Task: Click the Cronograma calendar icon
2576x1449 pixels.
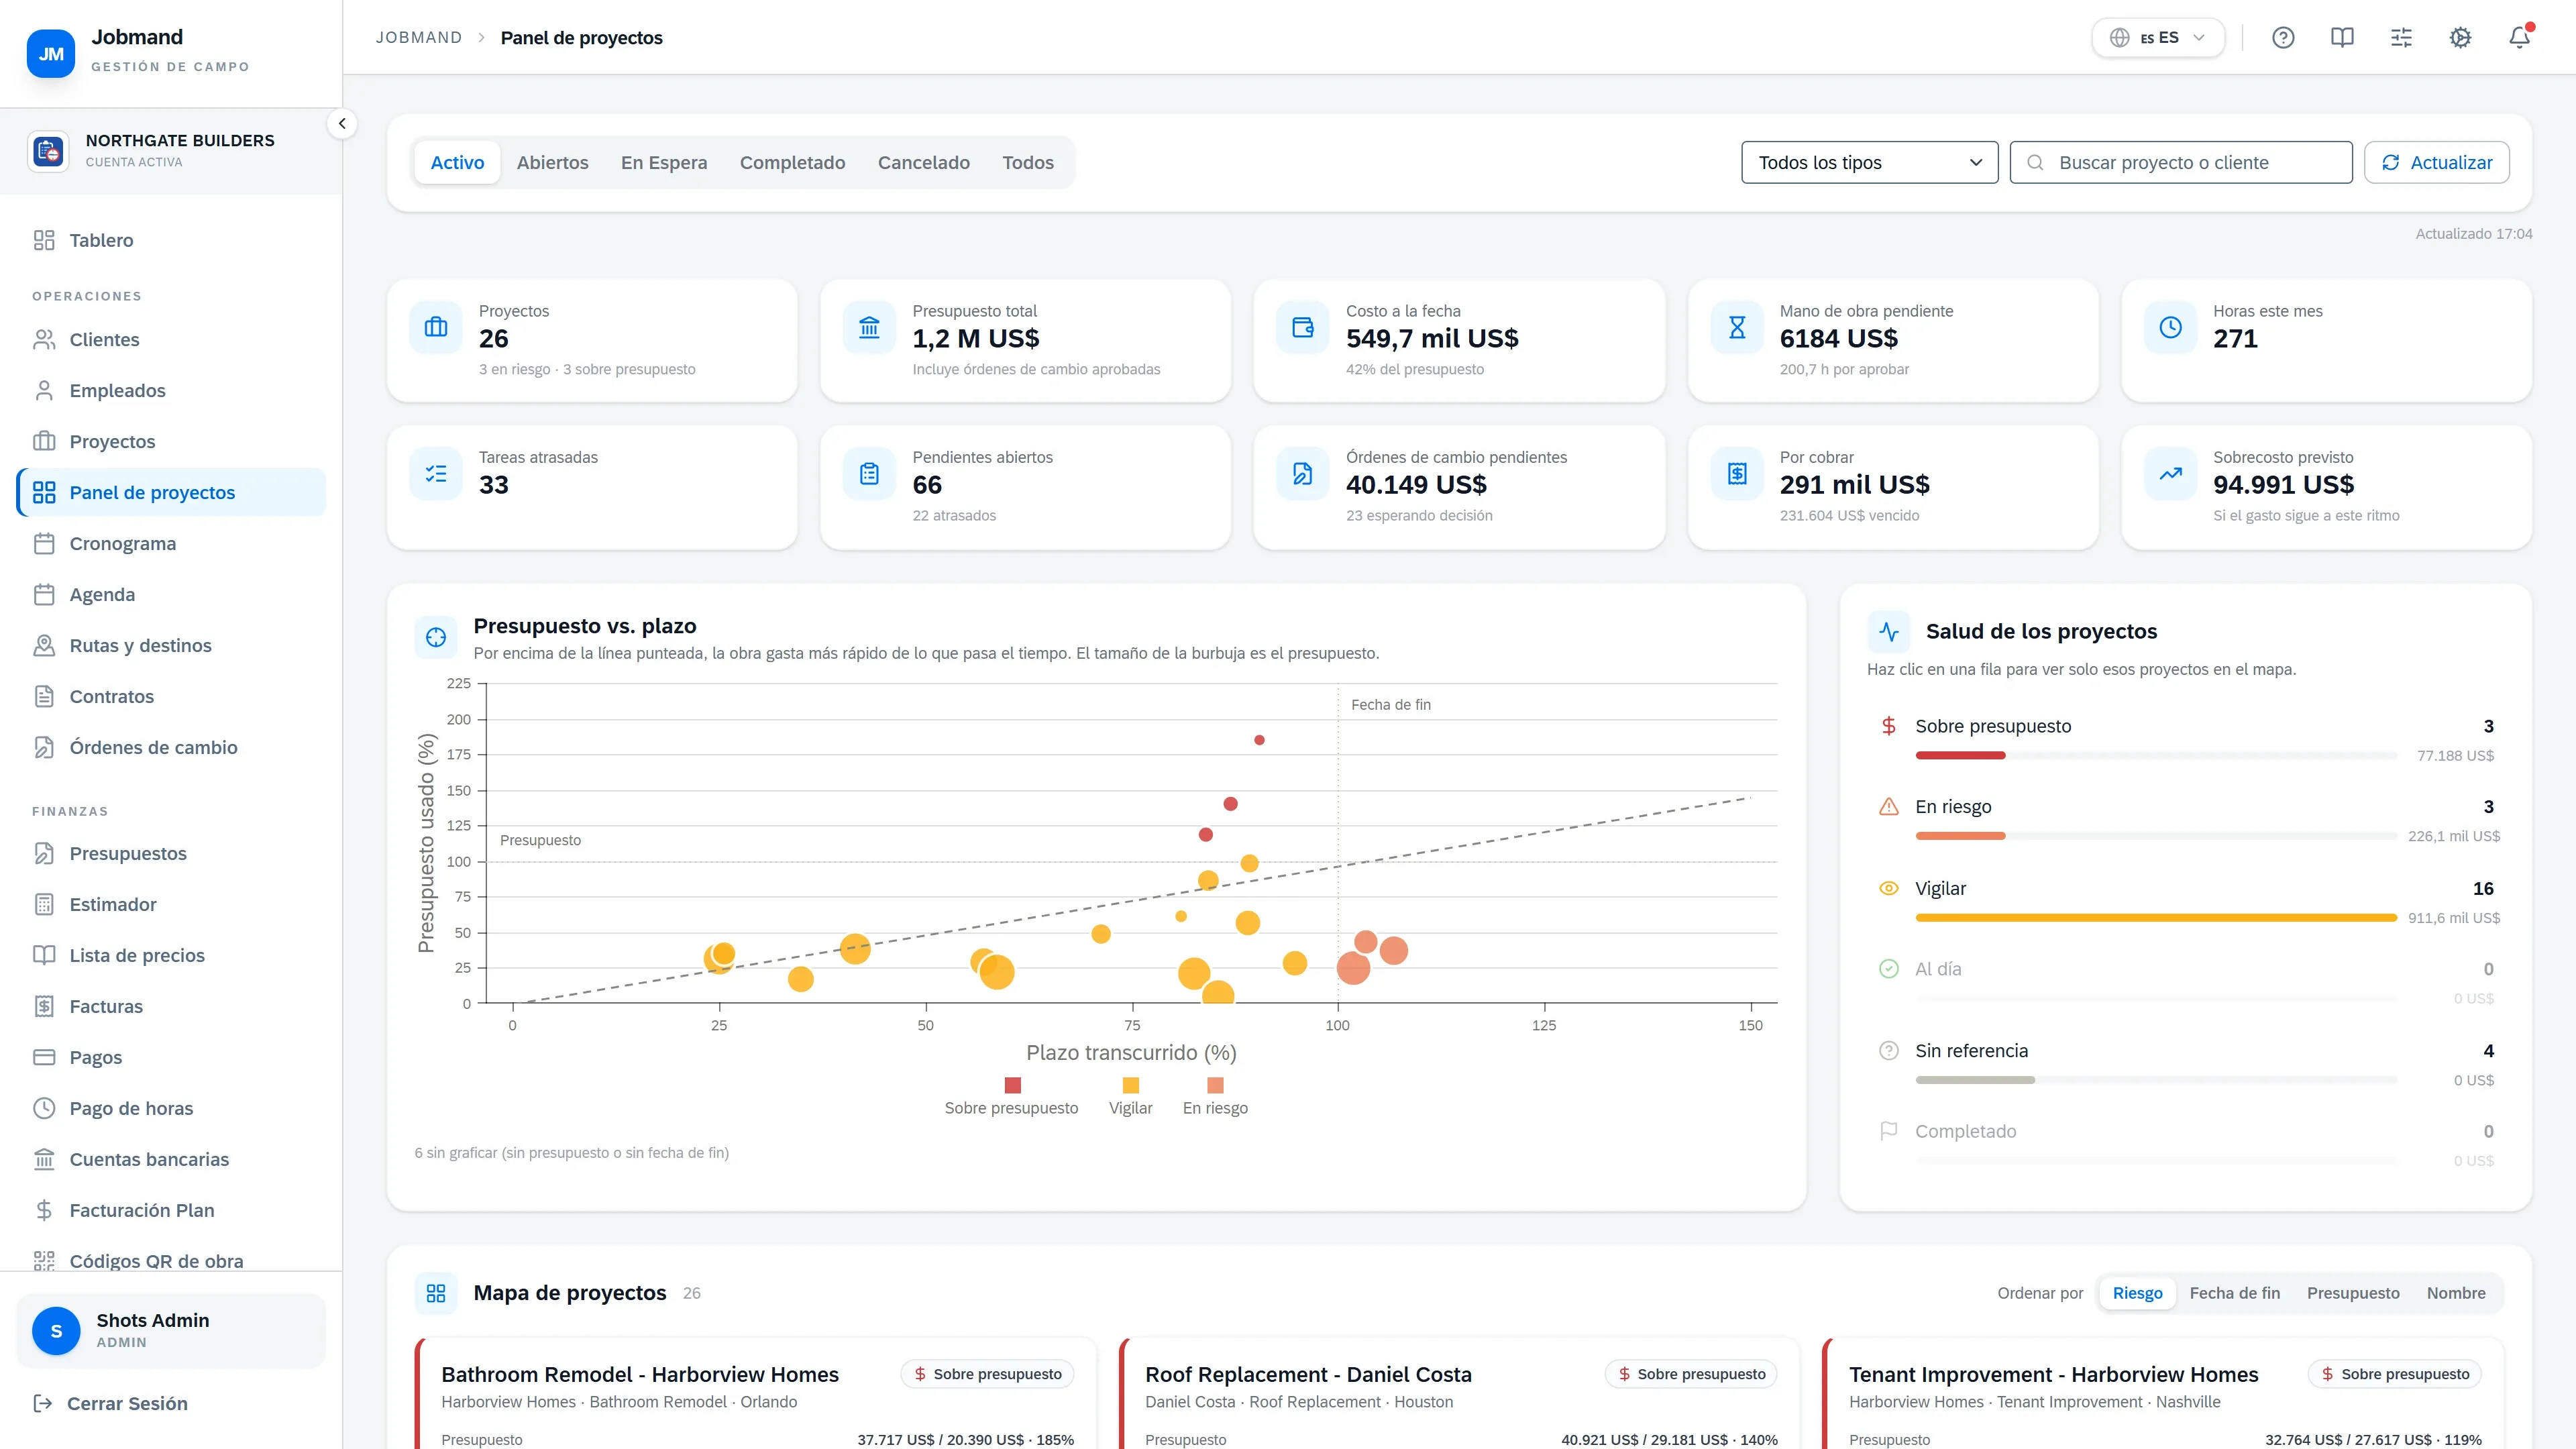Action: click(x=44, y=543)
